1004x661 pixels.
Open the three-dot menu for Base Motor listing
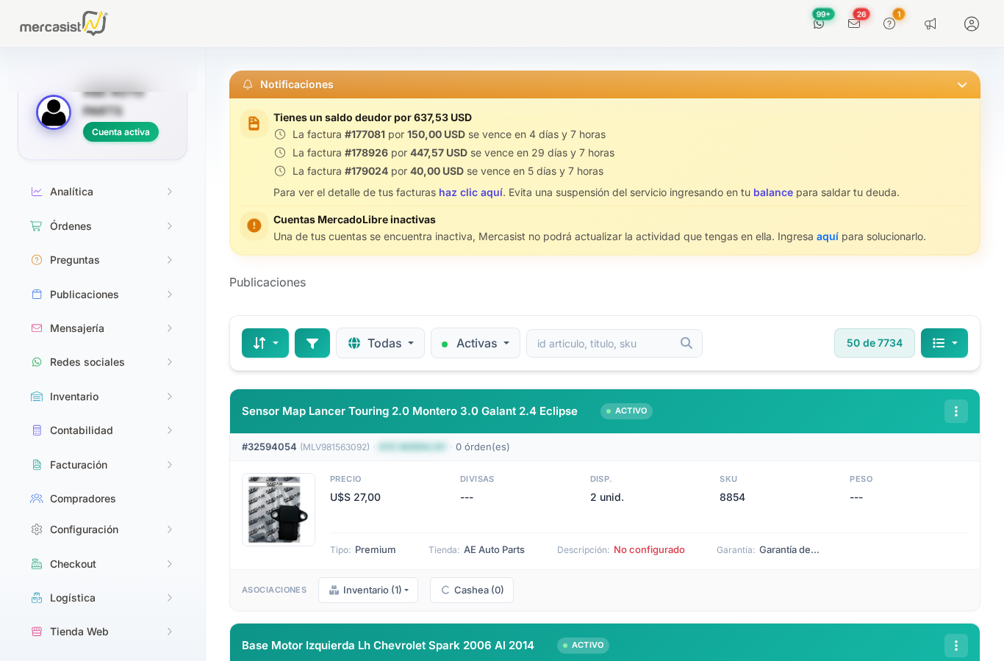956,646
